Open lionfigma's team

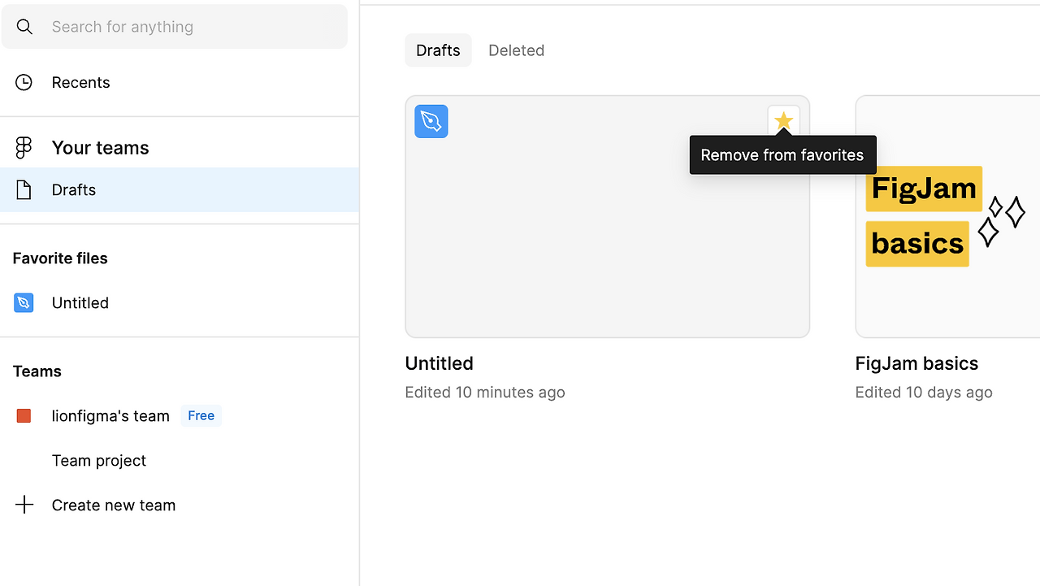tap(110, 416)
